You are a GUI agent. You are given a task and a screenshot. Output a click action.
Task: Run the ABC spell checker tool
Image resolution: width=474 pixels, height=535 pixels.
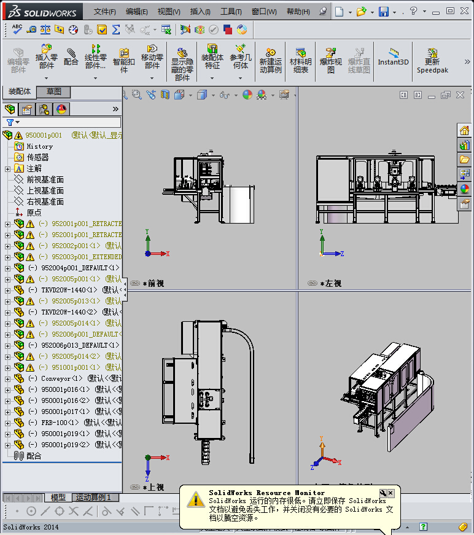point(17,29)
